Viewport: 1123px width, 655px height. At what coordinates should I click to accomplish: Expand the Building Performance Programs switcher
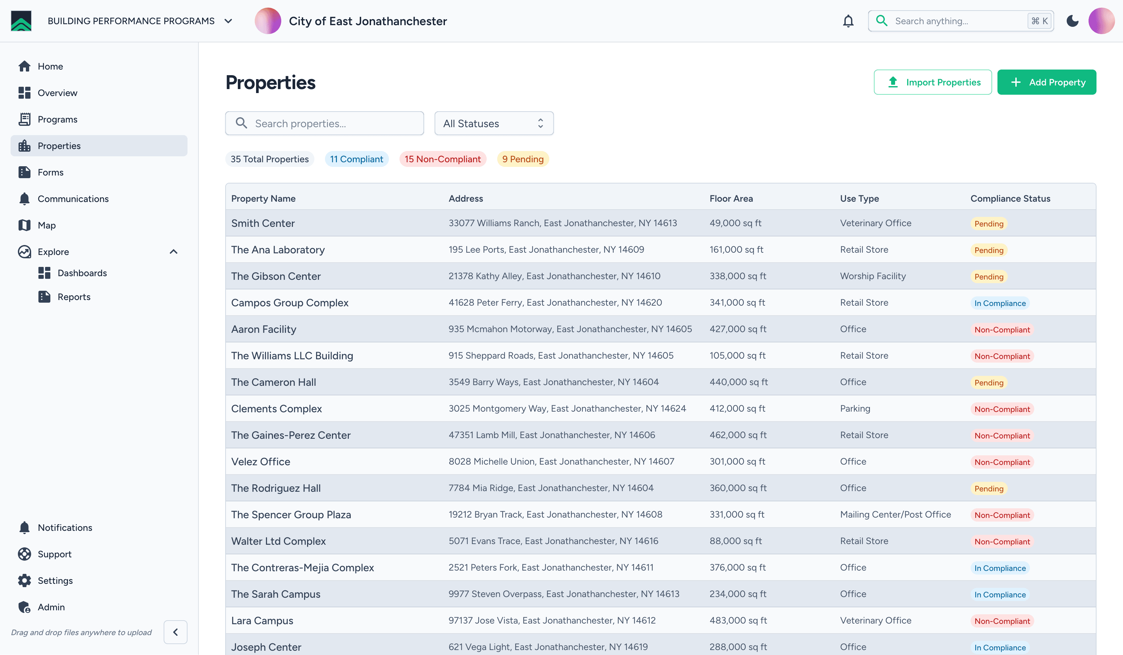228,21
